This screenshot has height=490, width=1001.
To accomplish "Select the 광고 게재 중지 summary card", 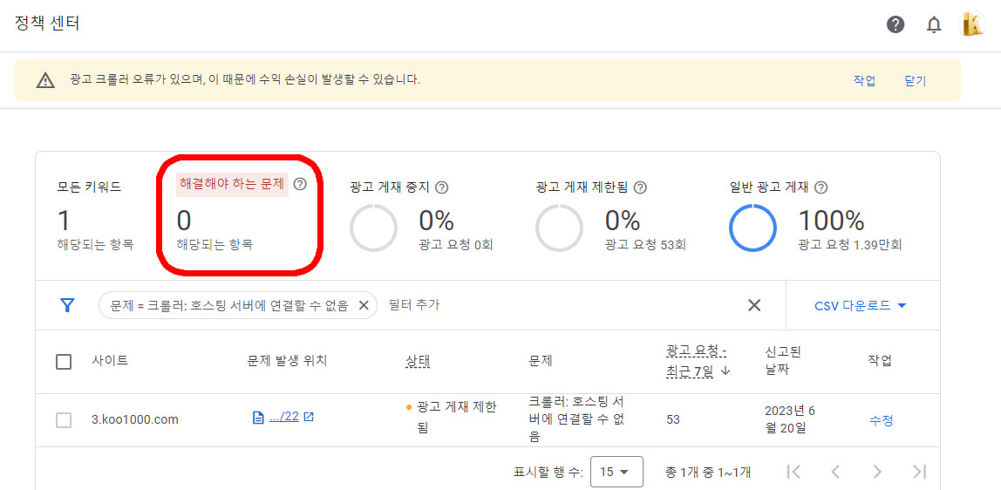I will tap(421, 216).
